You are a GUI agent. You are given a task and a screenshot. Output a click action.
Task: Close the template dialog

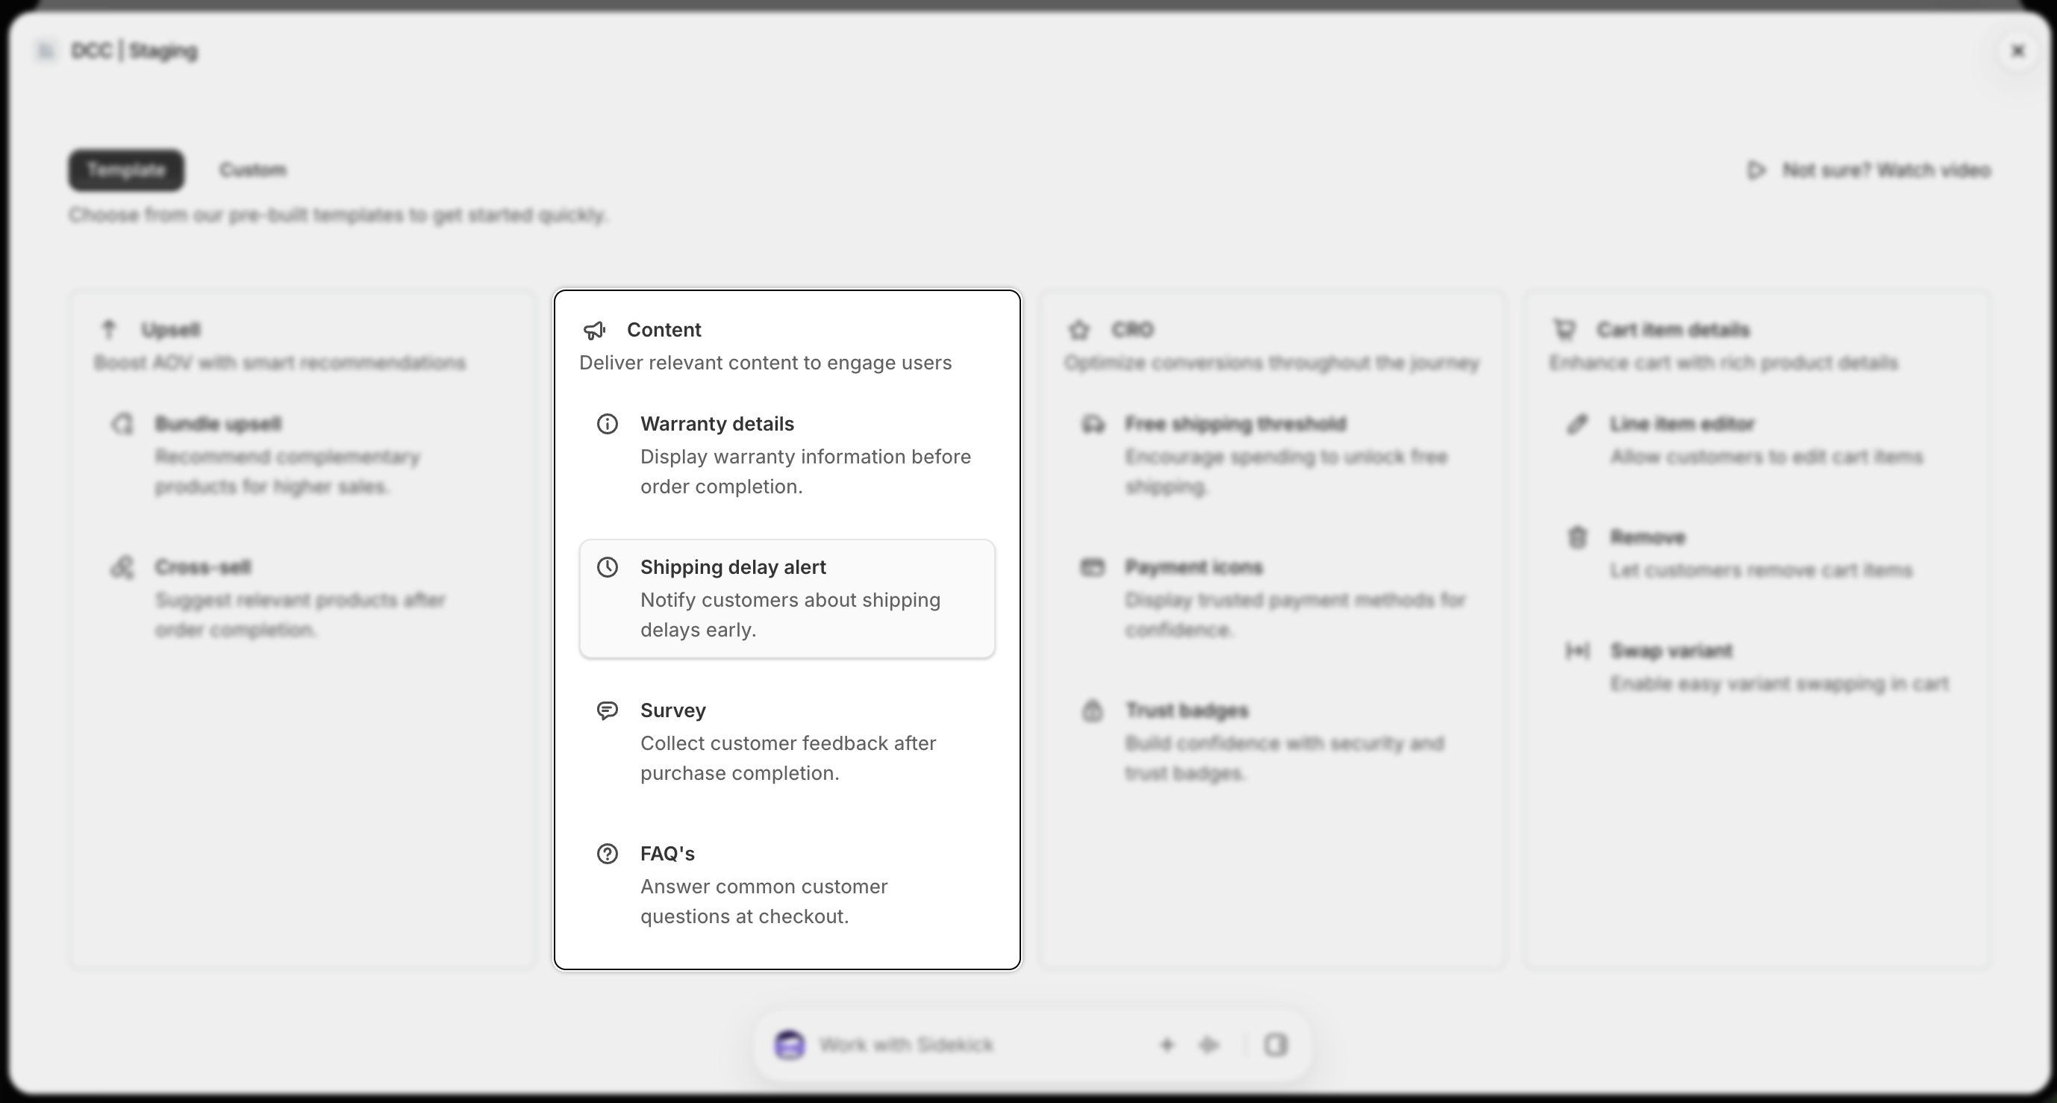tap(2018, 51)
